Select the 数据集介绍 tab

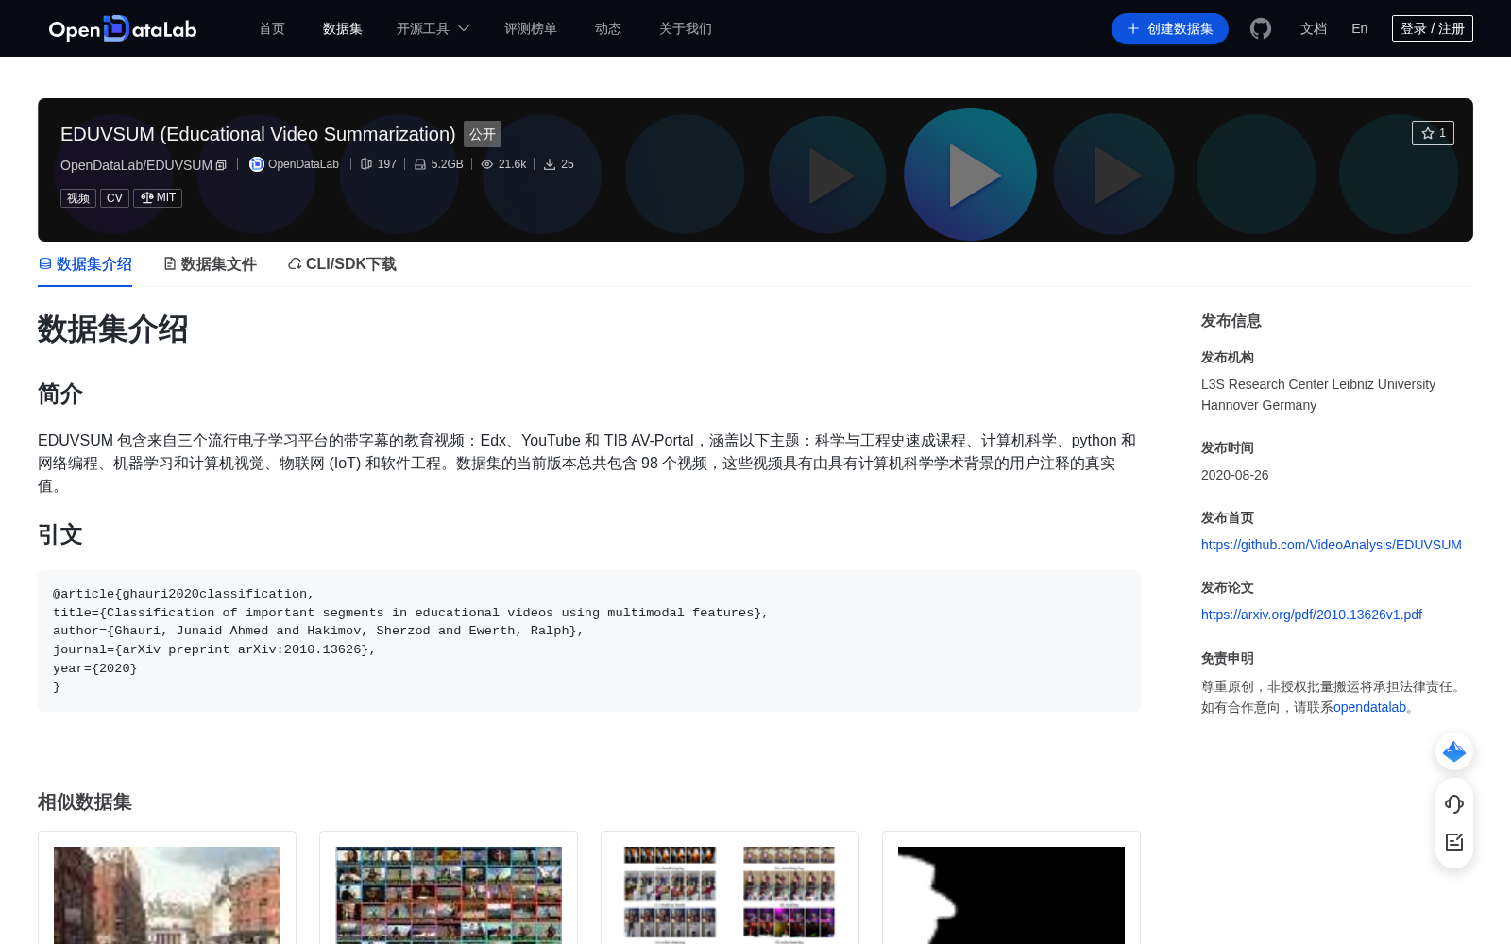[85, 264]
